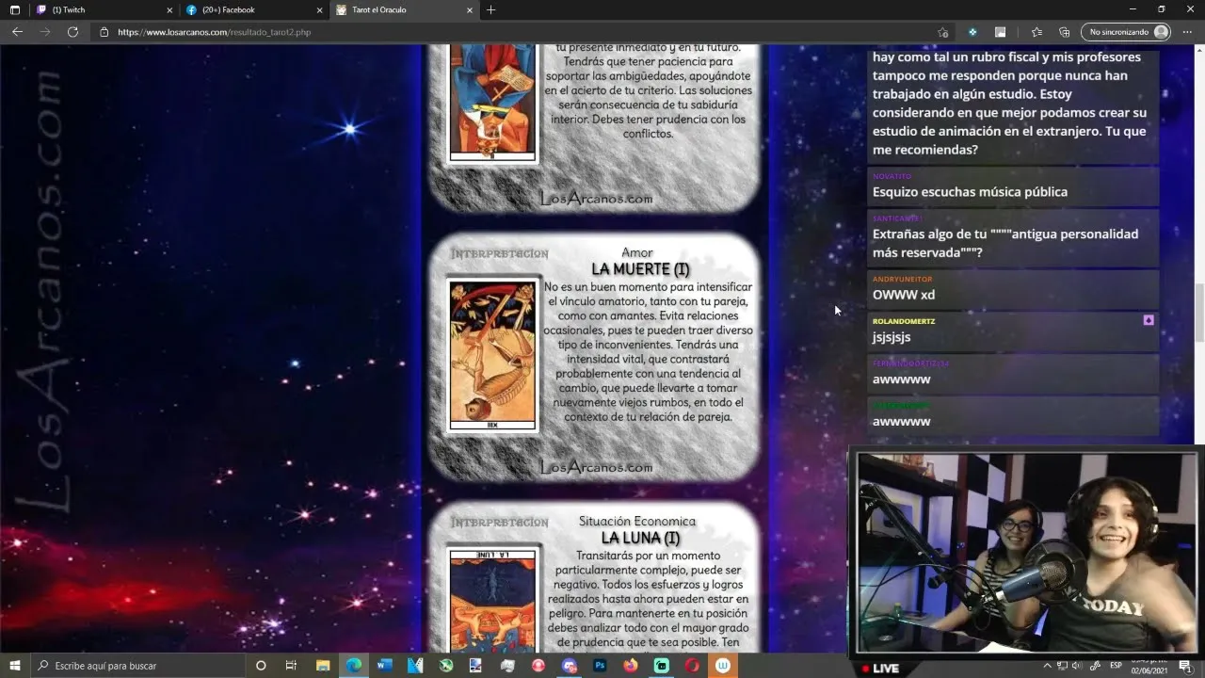Open the volume control in the tray
Image resolution: width=1205 pixels, height=678 pixels.
(1075, 666)
